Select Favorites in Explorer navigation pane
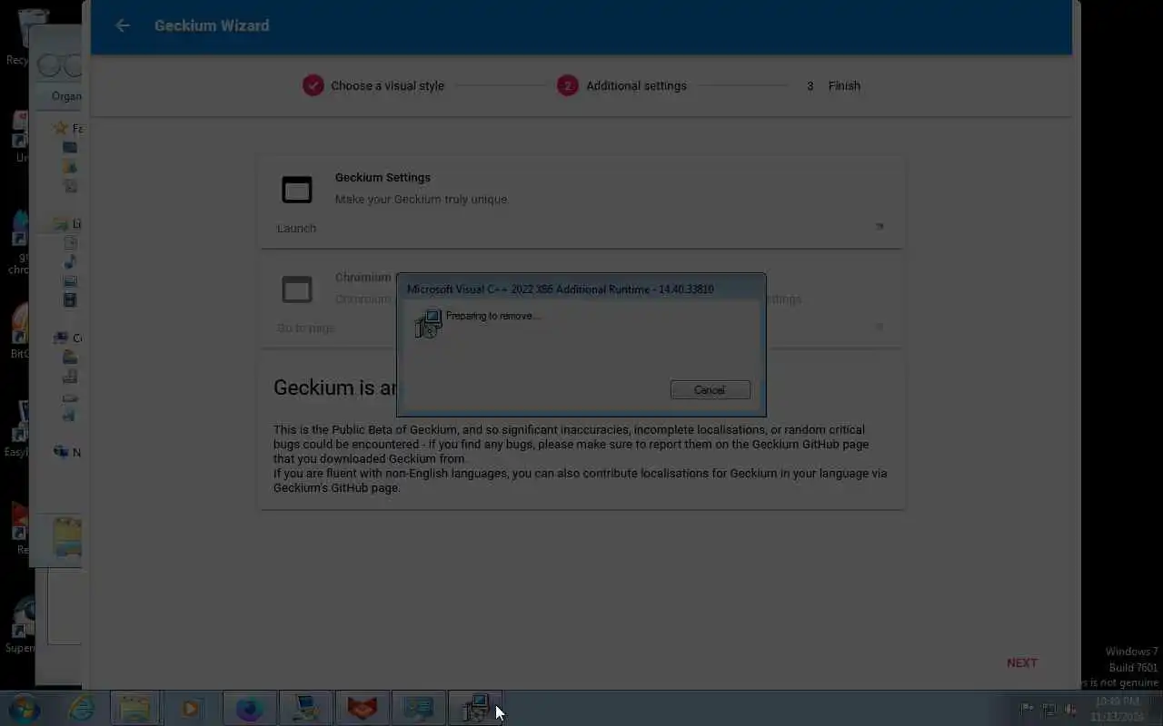Image resolution: width=1163 pixels, height=726 pixels. pyautogui.click(x=69, y=128)
